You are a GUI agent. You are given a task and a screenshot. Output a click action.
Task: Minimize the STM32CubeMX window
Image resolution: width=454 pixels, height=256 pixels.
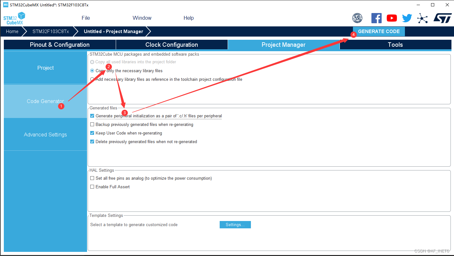coord(418,5)
